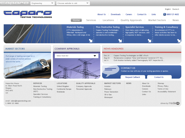Screen dimensions: 185x138
Task: Click footer Worldwide link
Action: tap(61, 92)
